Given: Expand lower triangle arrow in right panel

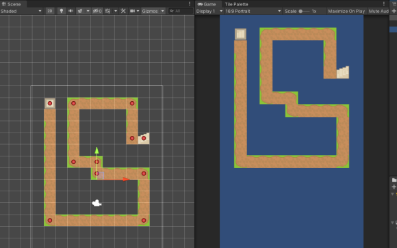Looking at the screenshot, I should coord(392,223).
